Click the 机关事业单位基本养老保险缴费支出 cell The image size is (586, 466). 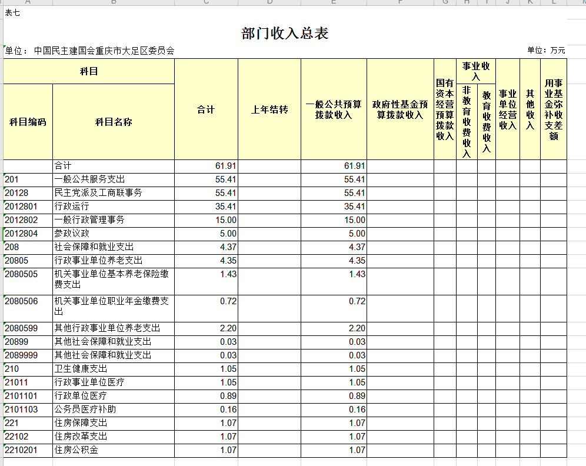point(114,281)
